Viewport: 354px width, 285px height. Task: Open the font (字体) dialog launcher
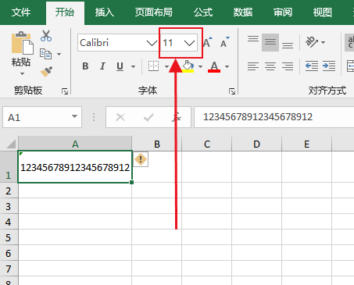[x=232, y=91]
